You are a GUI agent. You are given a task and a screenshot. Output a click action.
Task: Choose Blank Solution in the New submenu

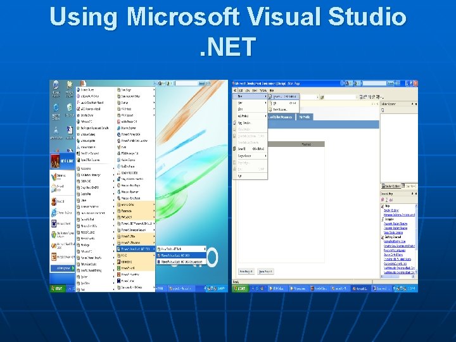pyautogui.click(x=283, y=110)
